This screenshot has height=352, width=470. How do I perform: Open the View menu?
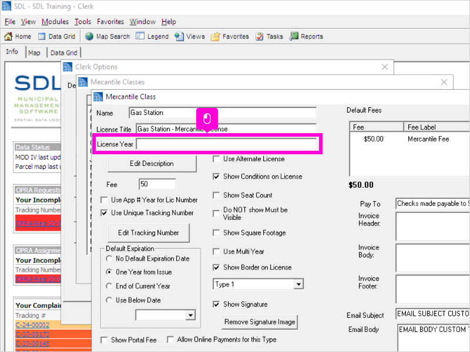[x=28, y=22]
